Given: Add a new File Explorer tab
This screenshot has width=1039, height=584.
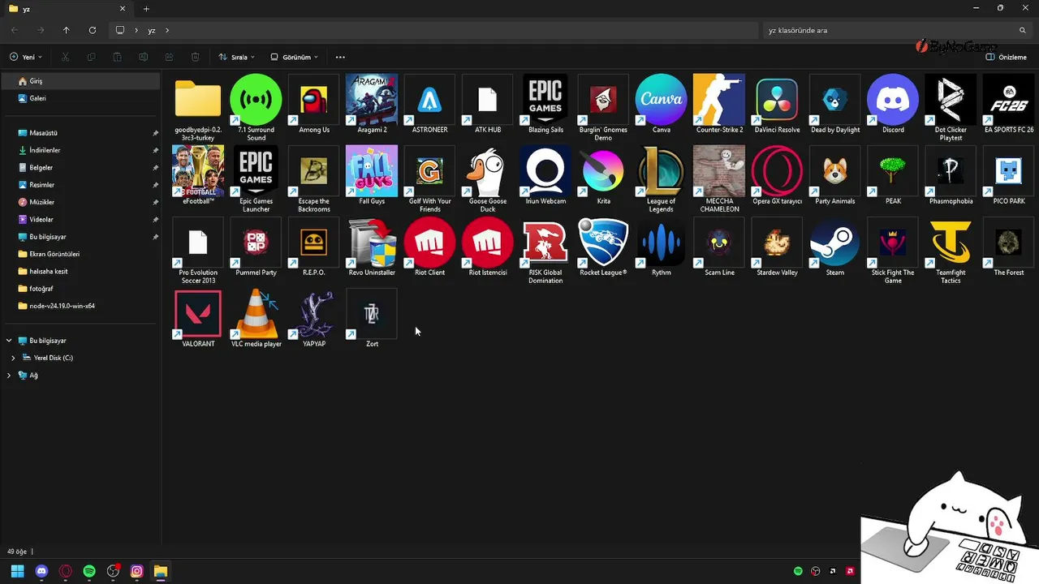Looking at the screenshot, I should coord(146,9).
